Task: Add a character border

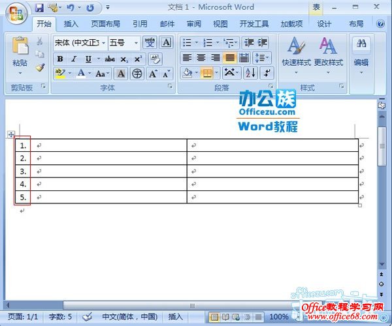Action: point(166,42)
